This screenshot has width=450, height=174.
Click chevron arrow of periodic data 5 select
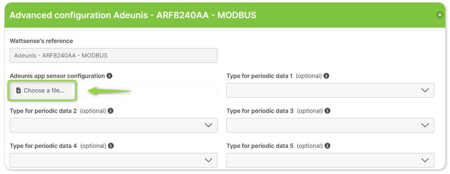click(x=425, y=160)
